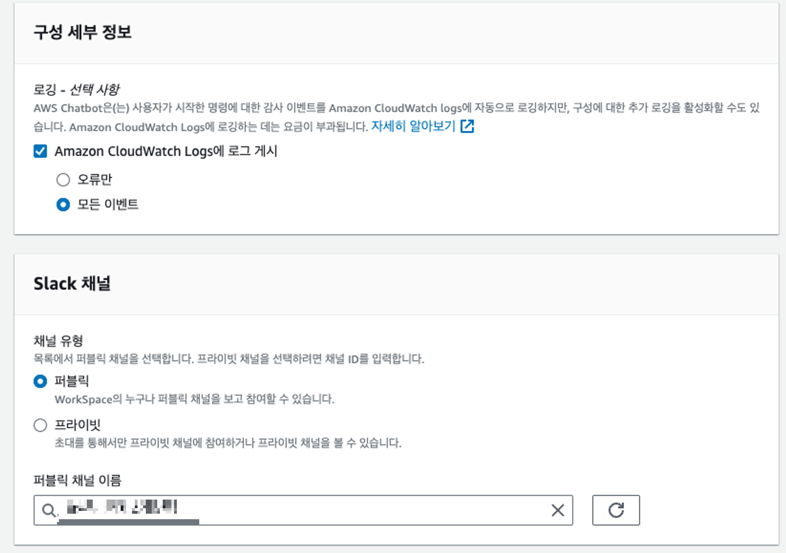The height and width of the screenshot is (553, 786).
Task: Click the '구성 세부 정보' section heading
Action: click(x=83, y=32)
